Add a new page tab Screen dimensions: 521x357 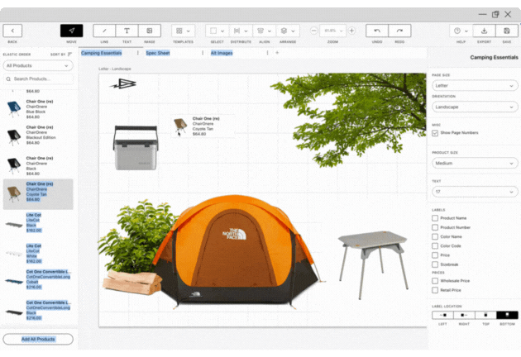click(277, 52)
